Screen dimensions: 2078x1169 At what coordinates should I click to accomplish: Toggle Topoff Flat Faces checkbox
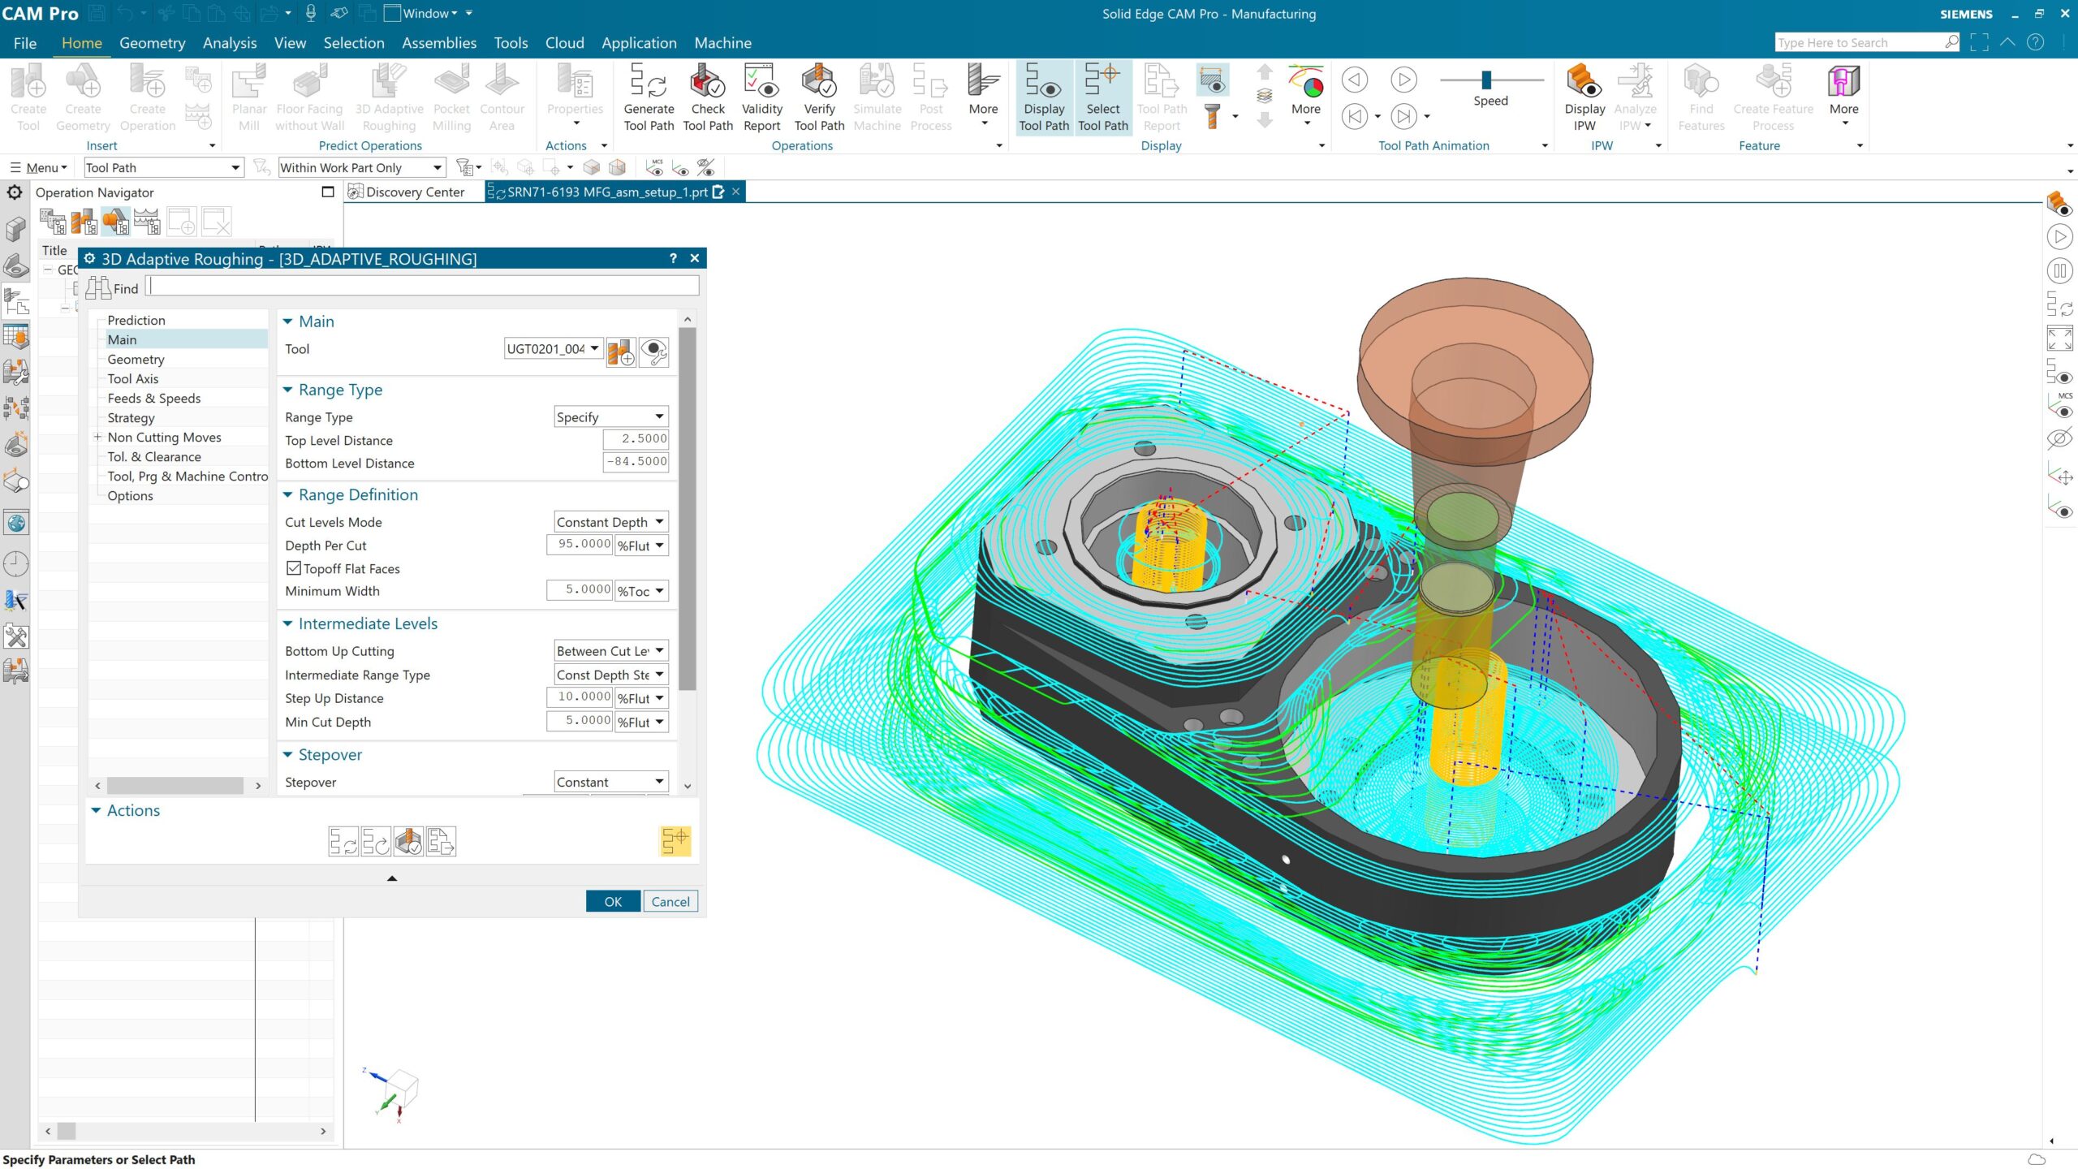click(x=292, y=568)
